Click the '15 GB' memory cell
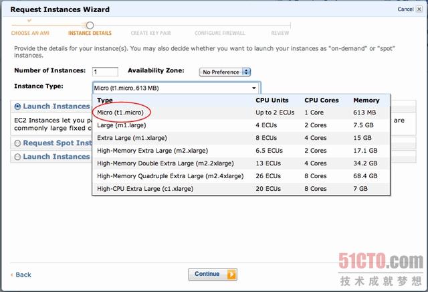 pyautogui.click(x=362, y=138)
